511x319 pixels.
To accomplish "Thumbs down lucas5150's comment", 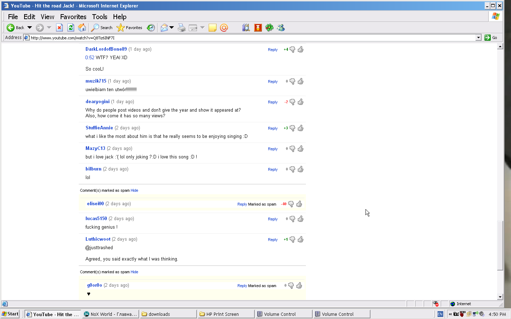I will point(292,219).
